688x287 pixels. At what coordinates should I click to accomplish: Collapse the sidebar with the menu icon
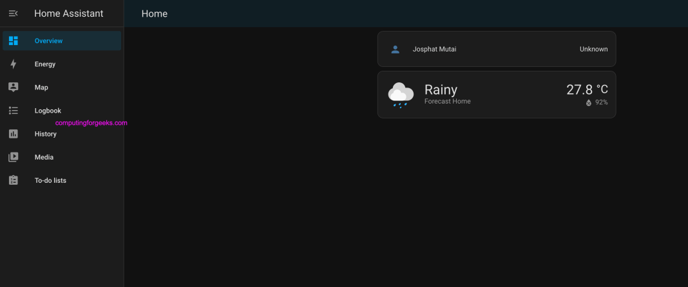click(13, 14)
